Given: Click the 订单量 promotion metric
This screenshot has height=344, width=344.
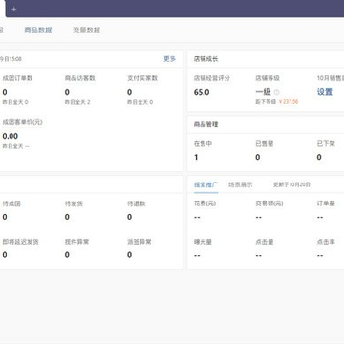Looking at the screenshot, I should [326, 204].
